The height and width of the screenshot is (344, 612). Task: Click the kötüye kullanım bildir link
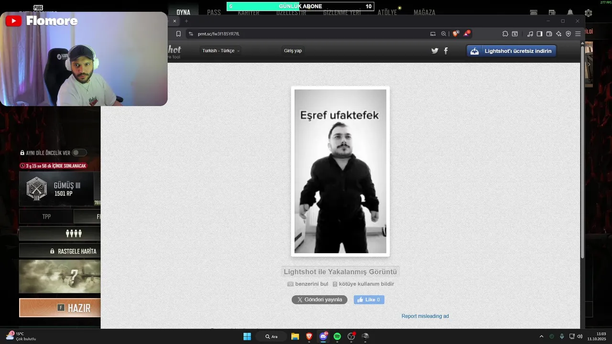click(363, 284)
